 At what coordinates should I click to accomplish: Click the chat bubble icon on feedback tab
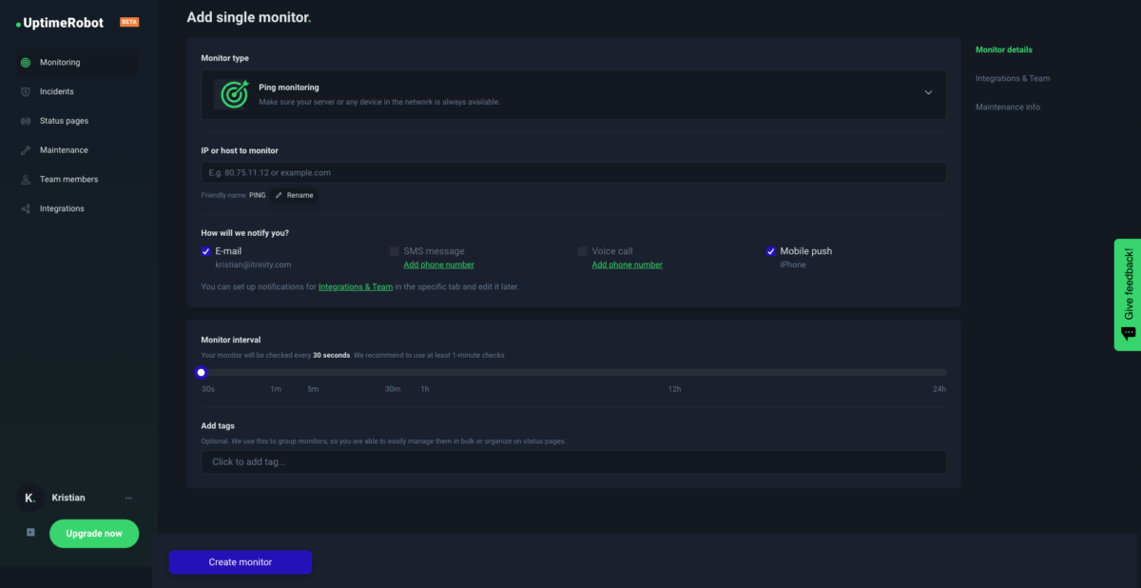pyautogui.click(x=1128, y=333)
